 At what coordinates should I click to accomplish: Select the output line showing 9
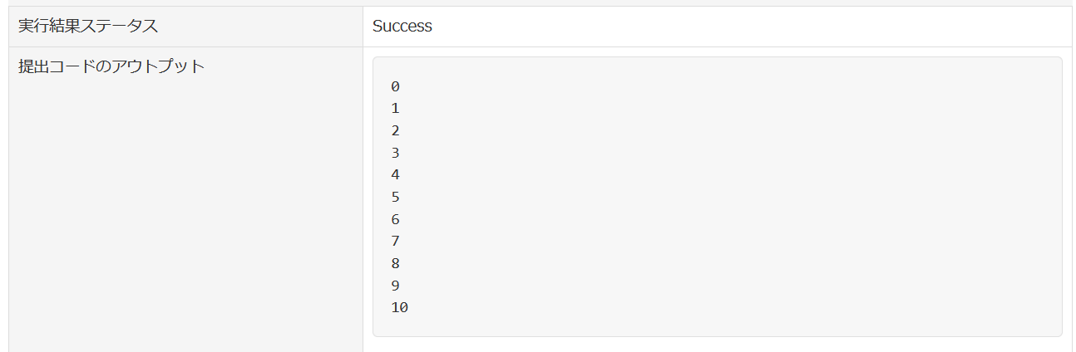[395, 286]
